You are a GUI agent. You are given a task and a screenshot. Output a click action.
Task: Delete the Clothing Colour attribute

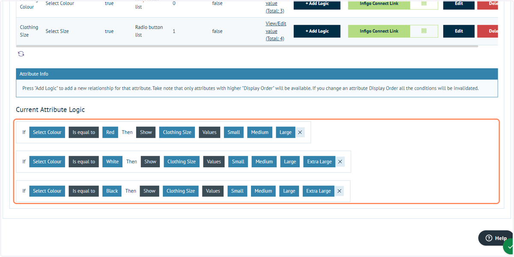[488, 4]
